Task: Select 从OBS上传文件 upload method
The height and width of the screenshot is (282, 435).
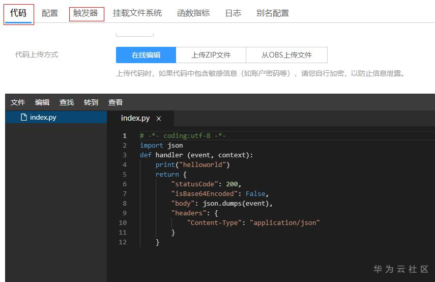Action: pos(286,55)
